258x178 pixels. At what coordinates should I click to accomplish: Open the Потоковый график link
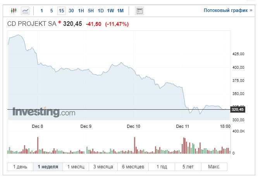[x=228, y=10]
